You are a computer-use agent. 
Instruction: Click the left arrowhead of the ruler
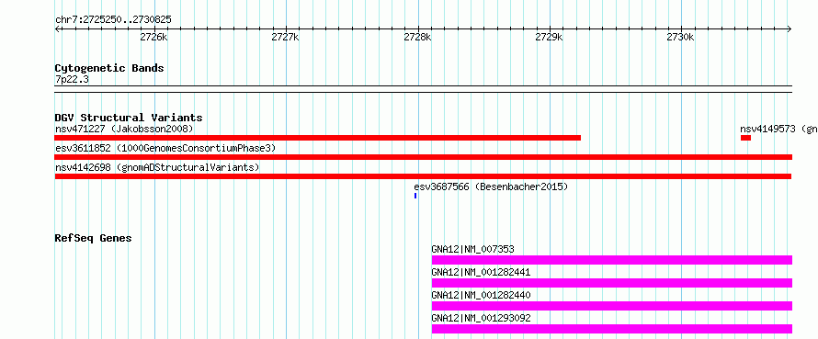tap(57, 29)
